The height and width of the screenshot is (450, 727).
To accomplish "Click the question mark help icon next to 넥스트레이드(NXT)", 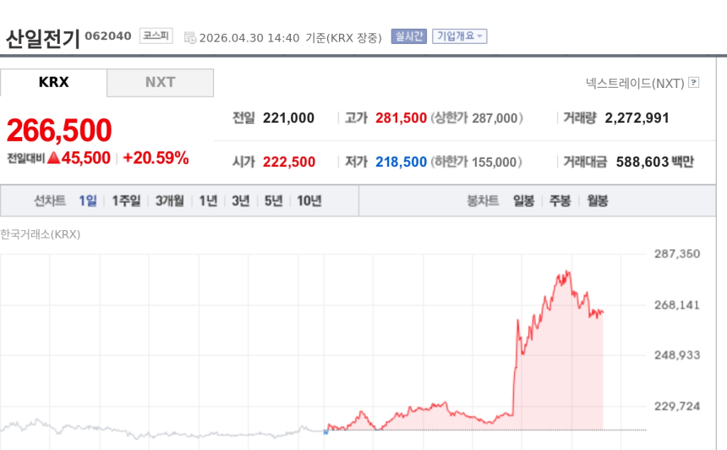I will tap(694, 83).
